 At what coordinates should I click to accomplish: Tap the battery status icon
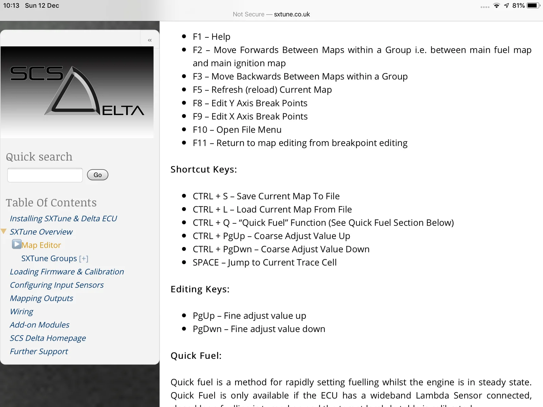click(533, 5)
